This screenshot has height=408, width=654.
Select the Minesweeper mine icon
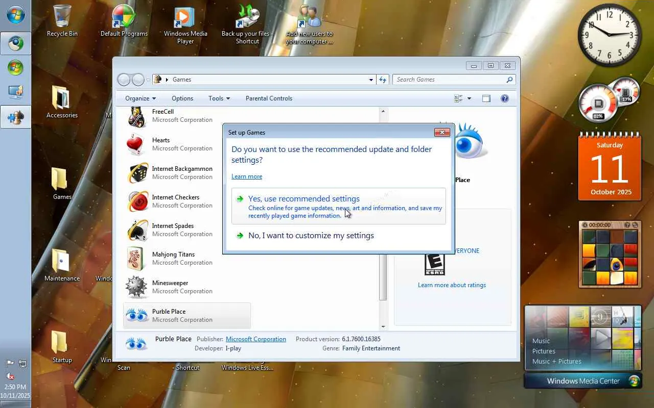click(136, 287)
